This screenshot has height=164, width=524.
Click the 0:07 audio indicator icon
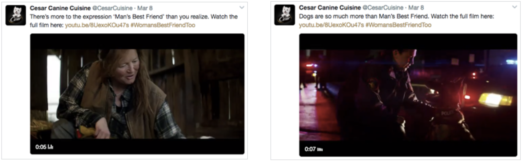tap(320, 150)
